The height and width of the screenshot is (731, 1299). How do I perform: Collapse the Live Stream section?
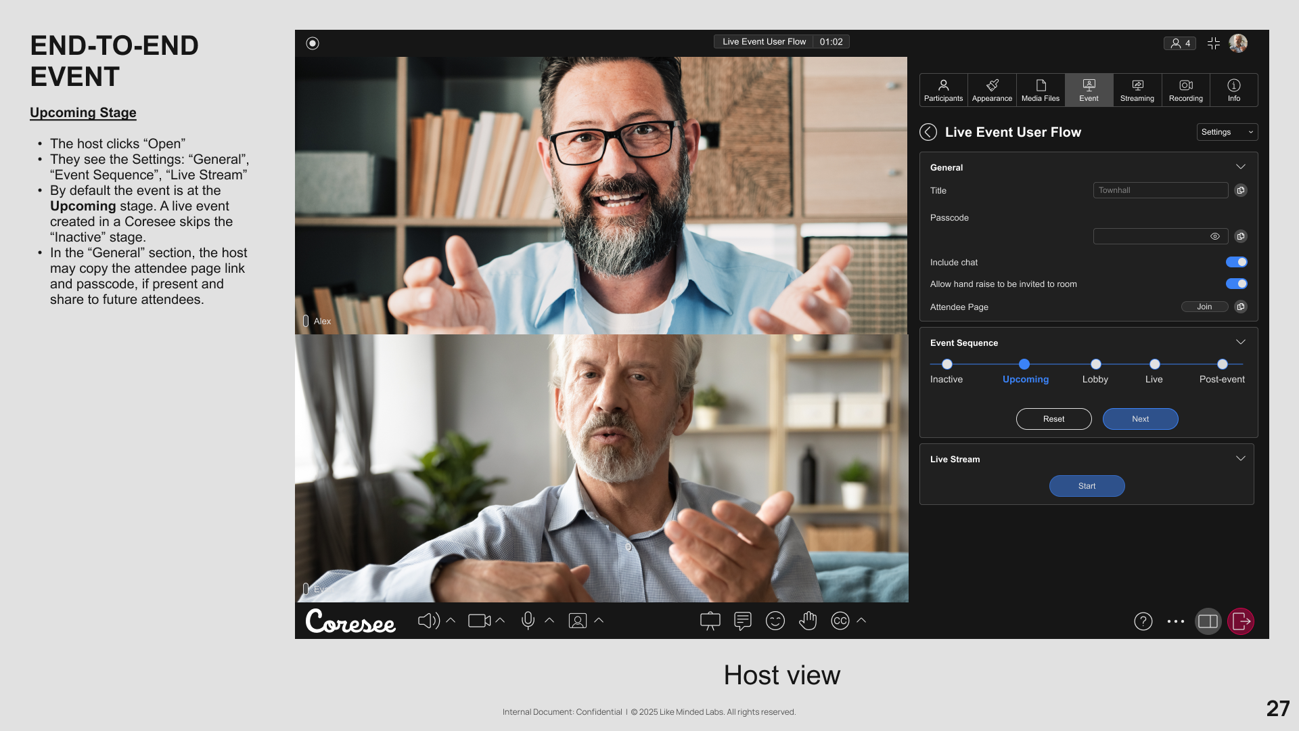tap(1240, 458)
